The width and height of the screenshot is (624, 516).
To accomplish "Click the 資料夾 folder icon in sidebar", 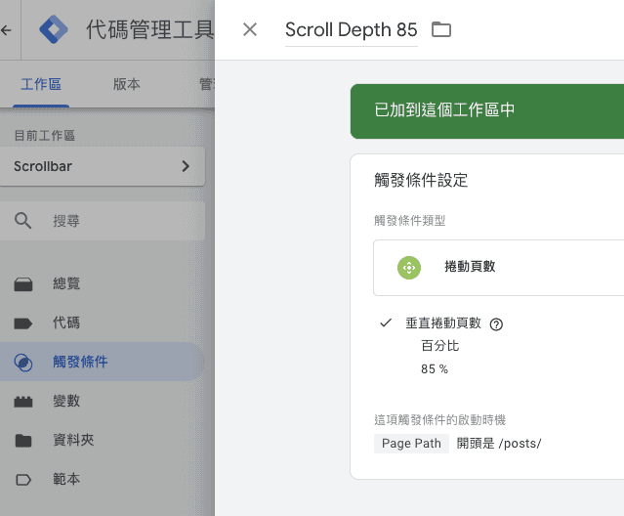I will [x=23, y=440].
